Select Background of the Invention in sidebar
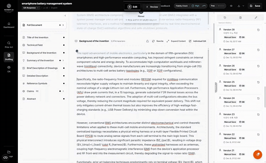Screen dimensions: 266x163 43,53
